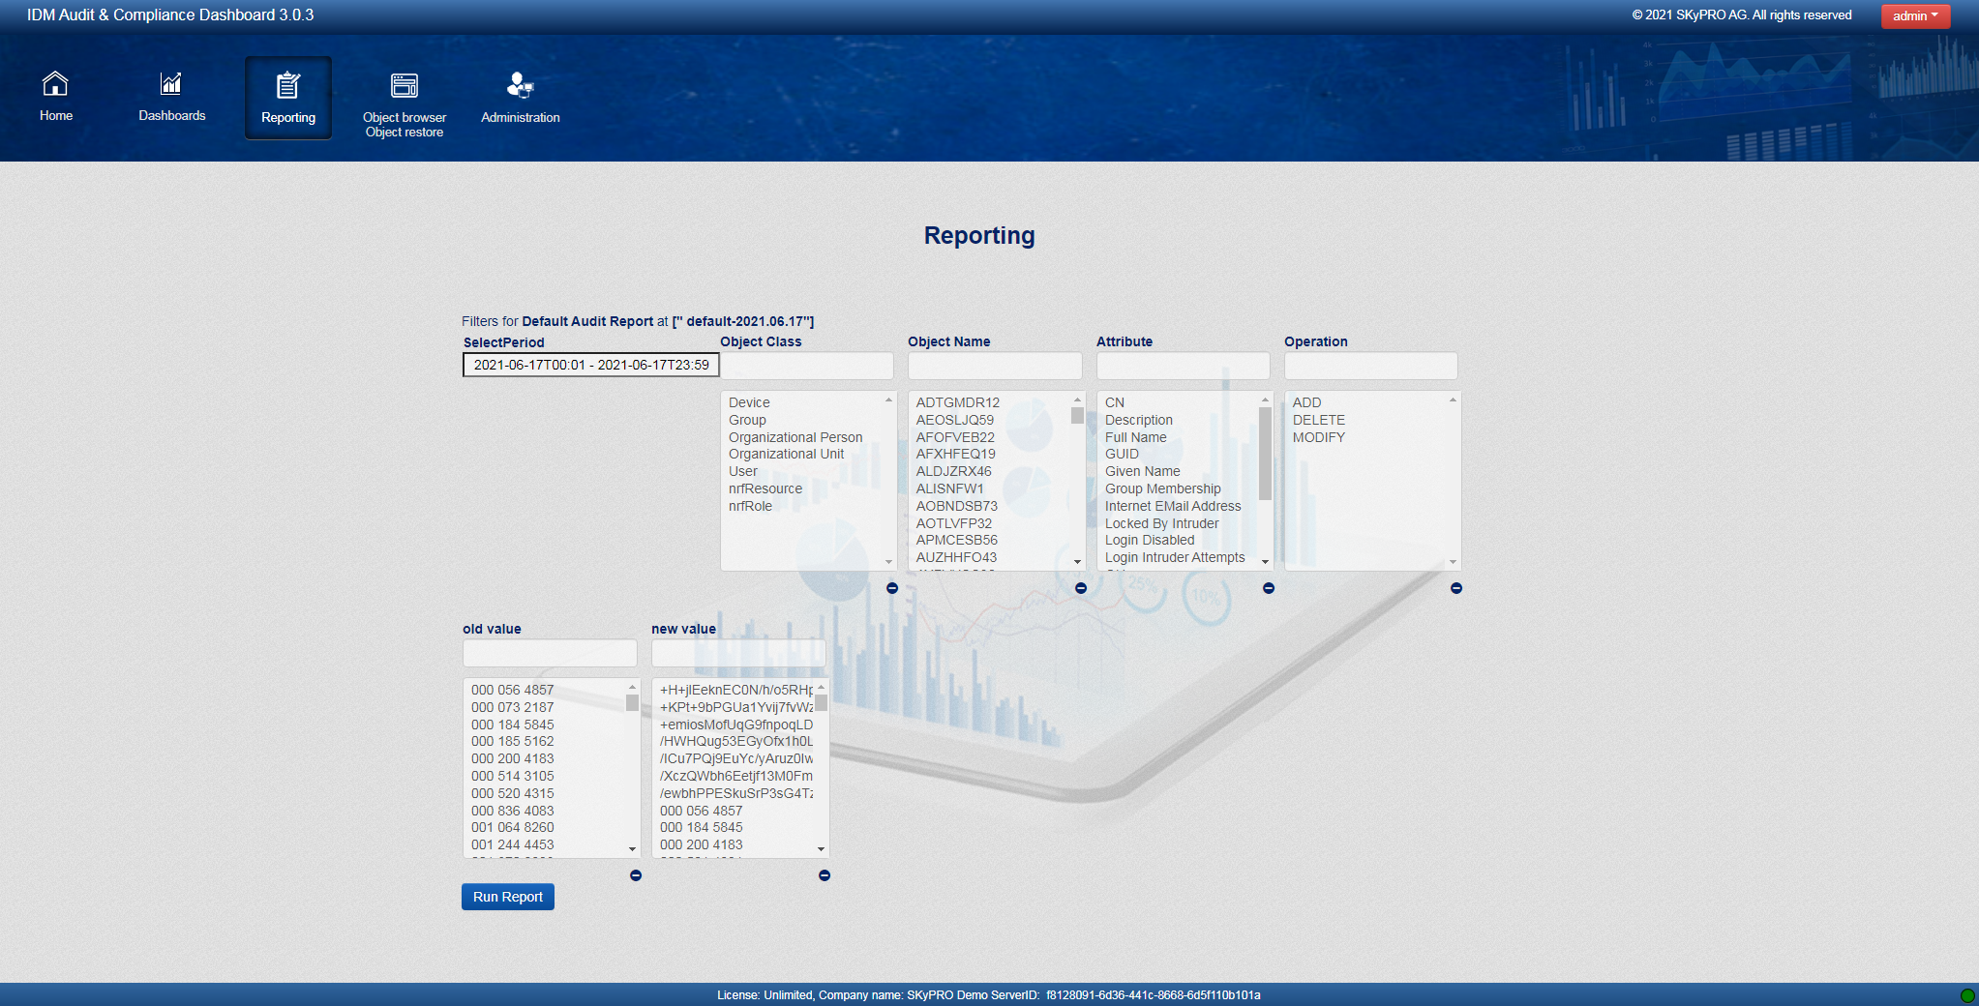The width and height of the screenshot is (1979, 1006).
Task: Click the minus icon under Attribute list
Action: tap(1268, 588)
